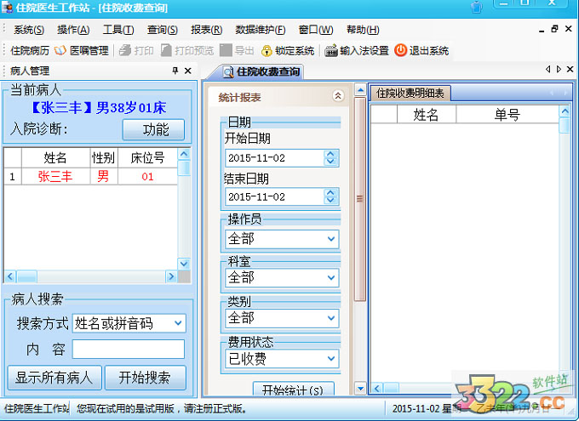Close the 病人管理 panel

(x=188, y=71)
